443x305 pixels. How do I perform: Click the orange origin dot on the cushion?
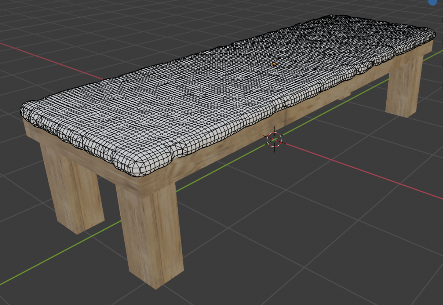tap(274, 64)
